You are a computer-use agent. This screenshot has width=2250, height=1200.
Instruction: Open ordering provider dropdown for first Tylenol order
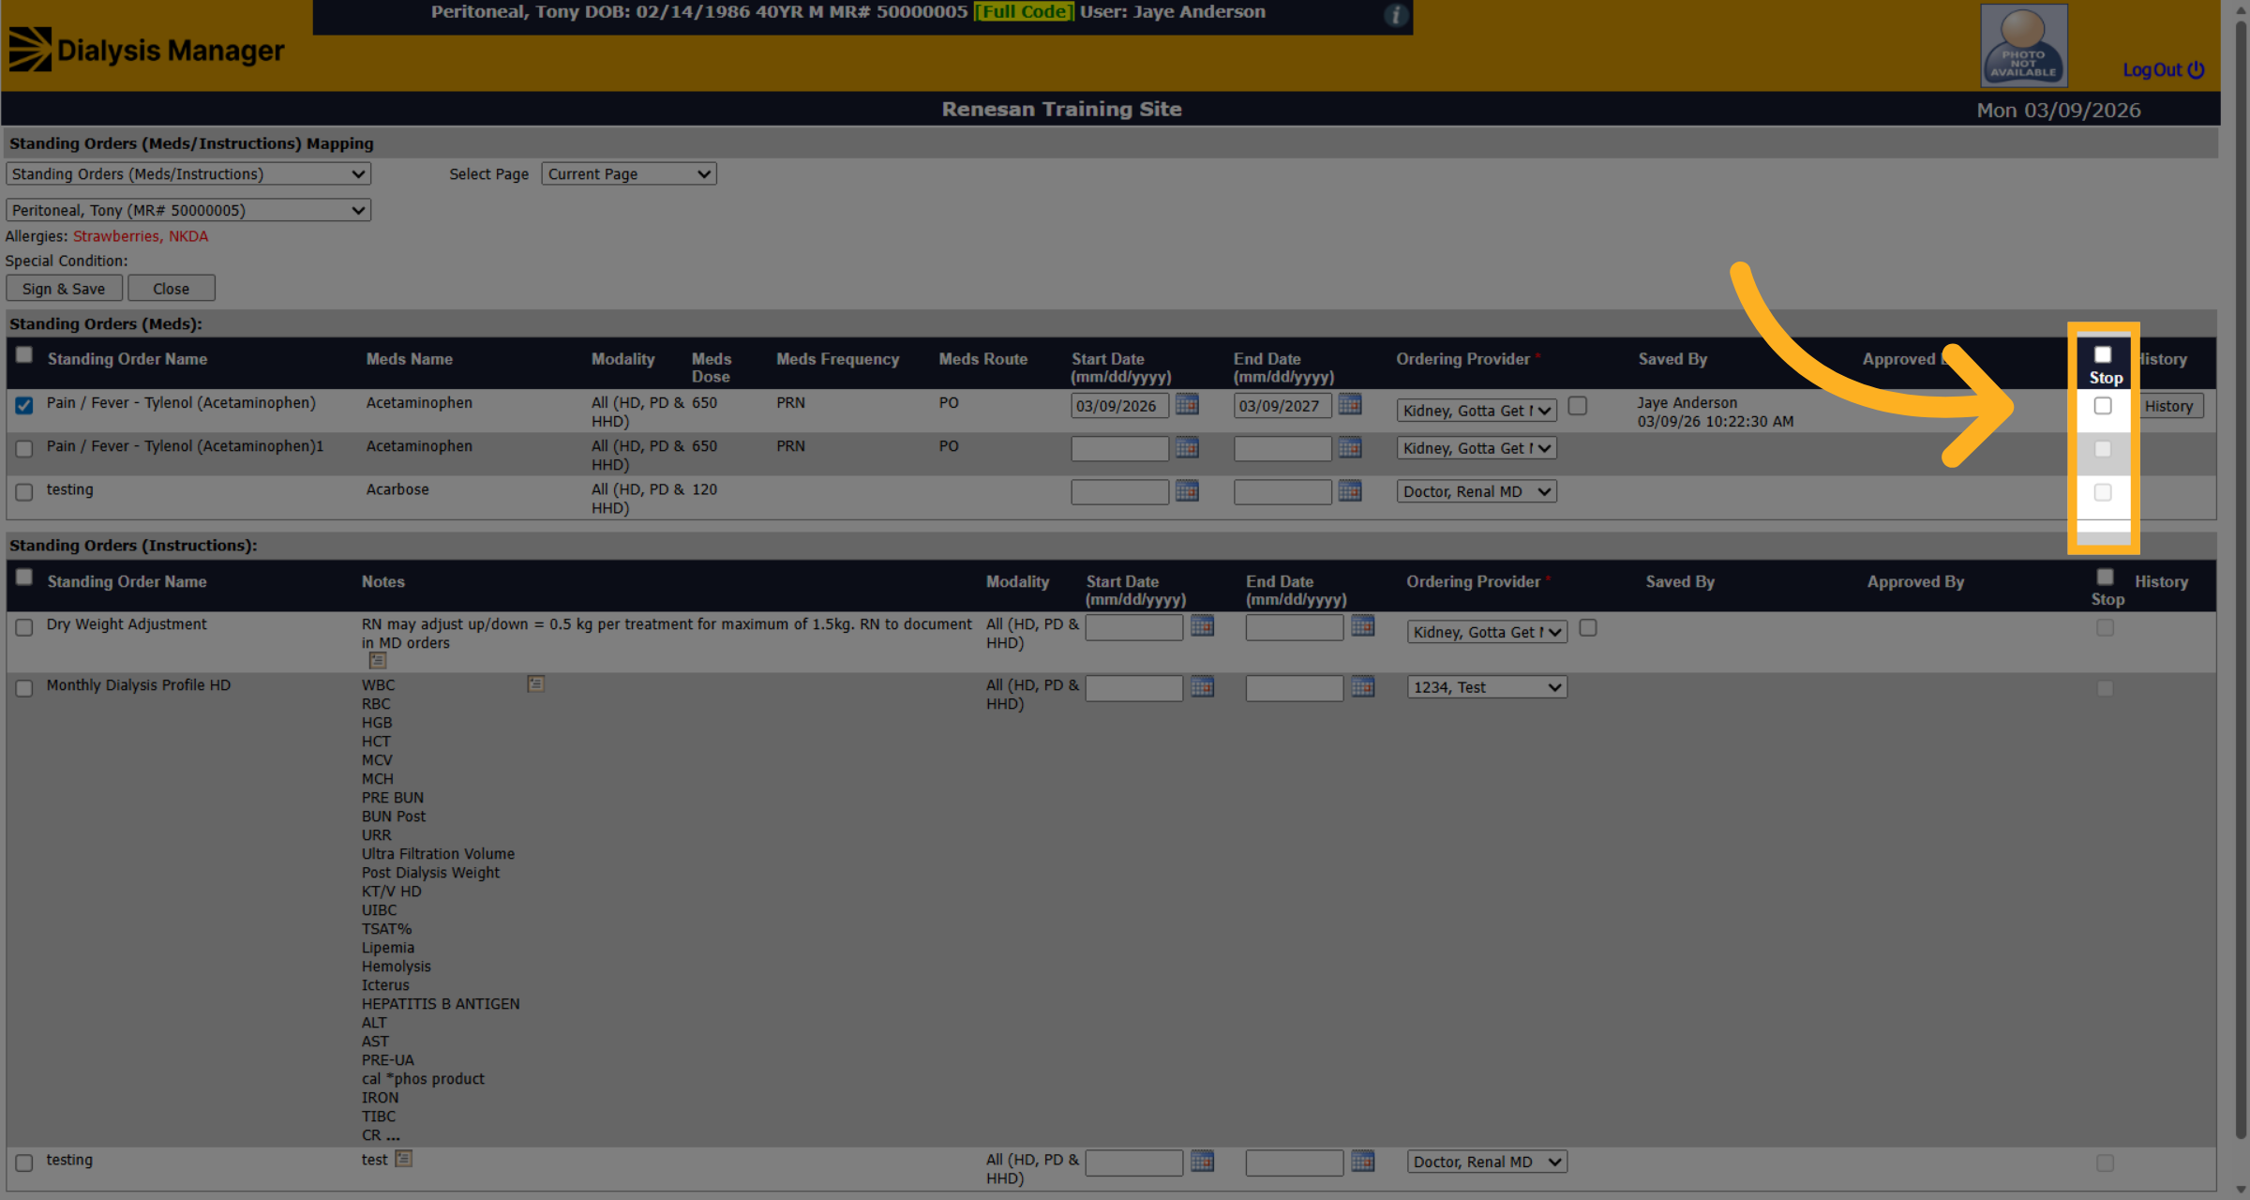(x=1477, y=411)
